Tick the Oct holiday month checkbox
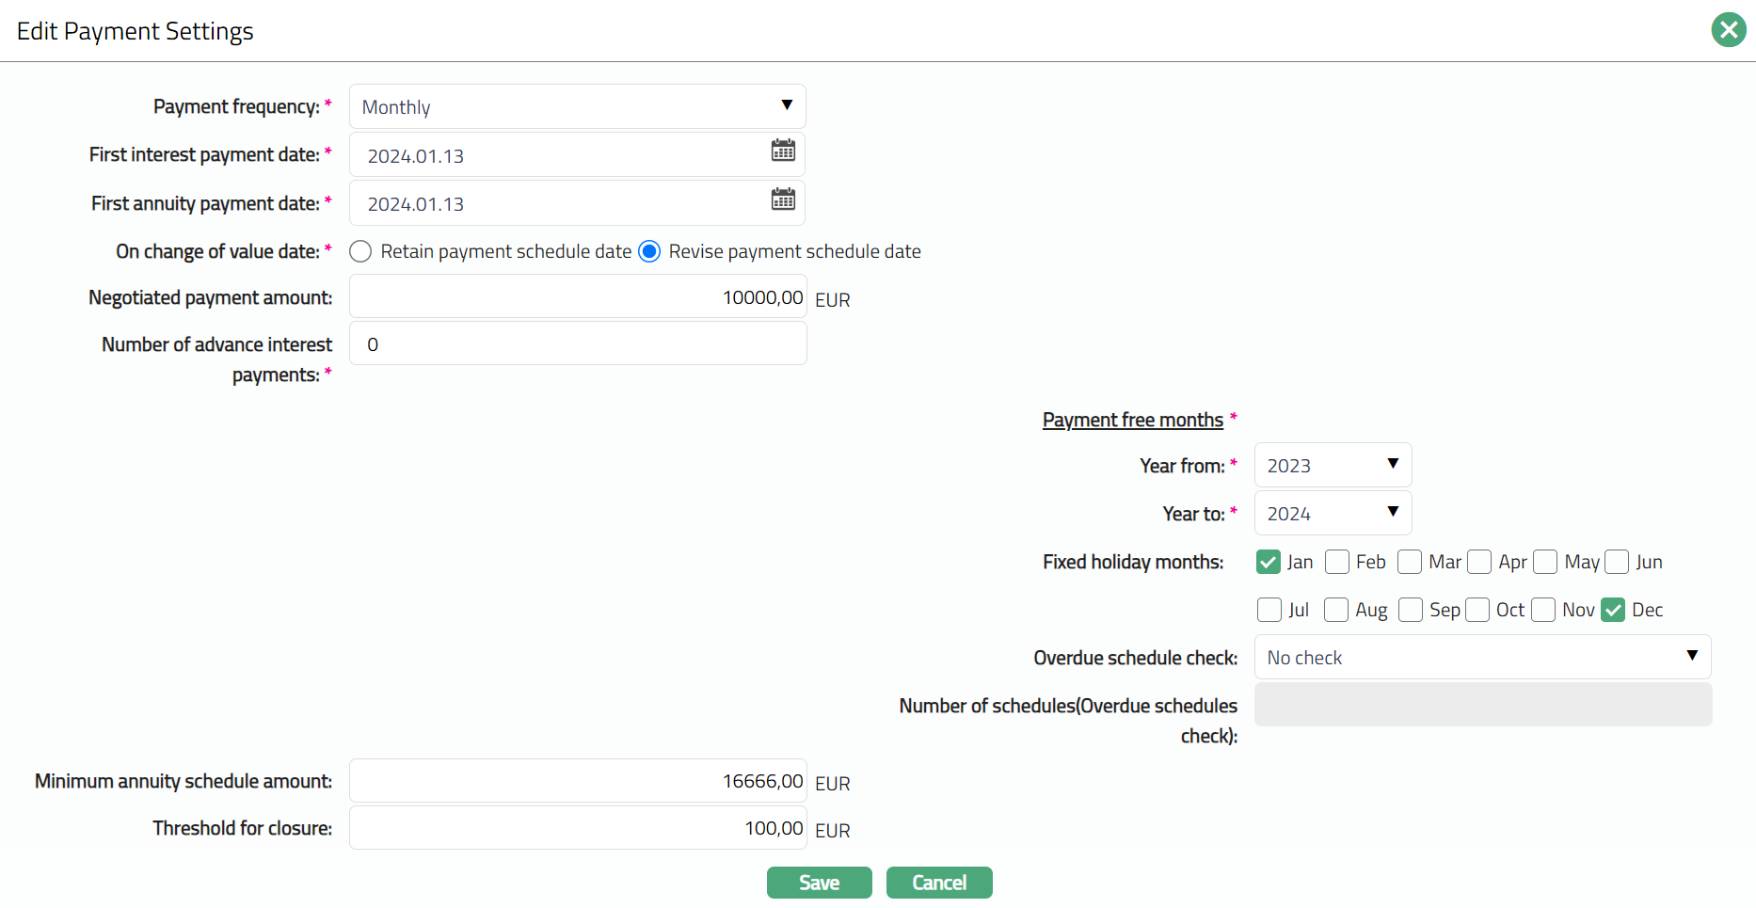The height and width of the screenshot is (908, 1756). (1477, 610)
